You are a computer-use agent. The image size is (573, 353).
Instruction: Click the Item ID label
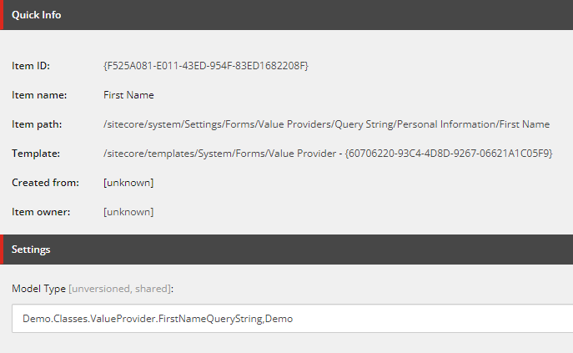tap(31, 66)
